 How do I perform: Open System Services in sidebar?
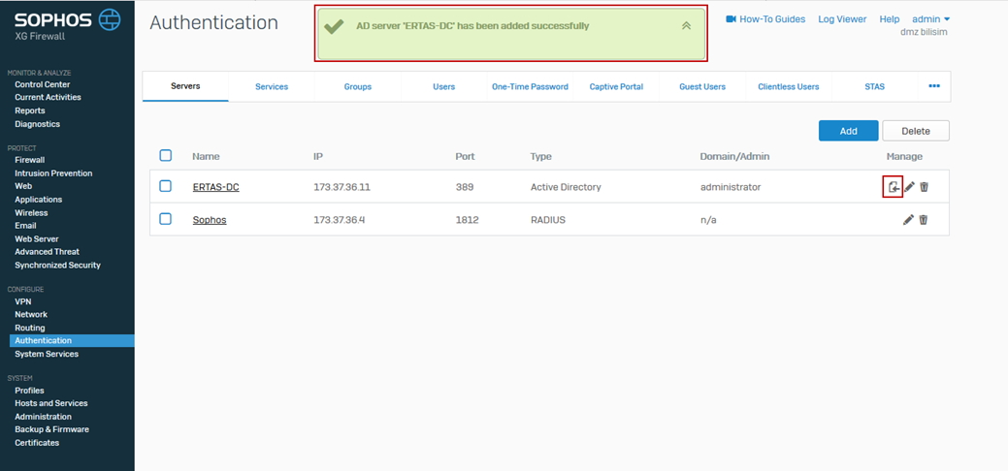tap(47, 354)
